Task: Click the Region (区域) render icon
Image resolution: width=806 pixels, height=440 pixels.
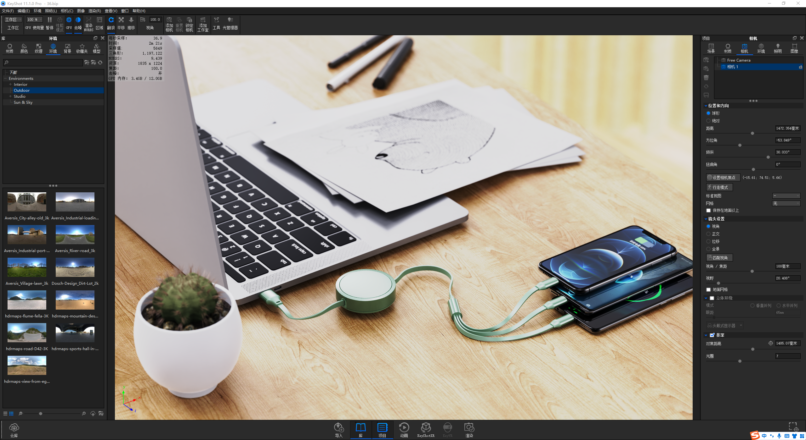Action: pyautogui.click(x=99, y=24)
